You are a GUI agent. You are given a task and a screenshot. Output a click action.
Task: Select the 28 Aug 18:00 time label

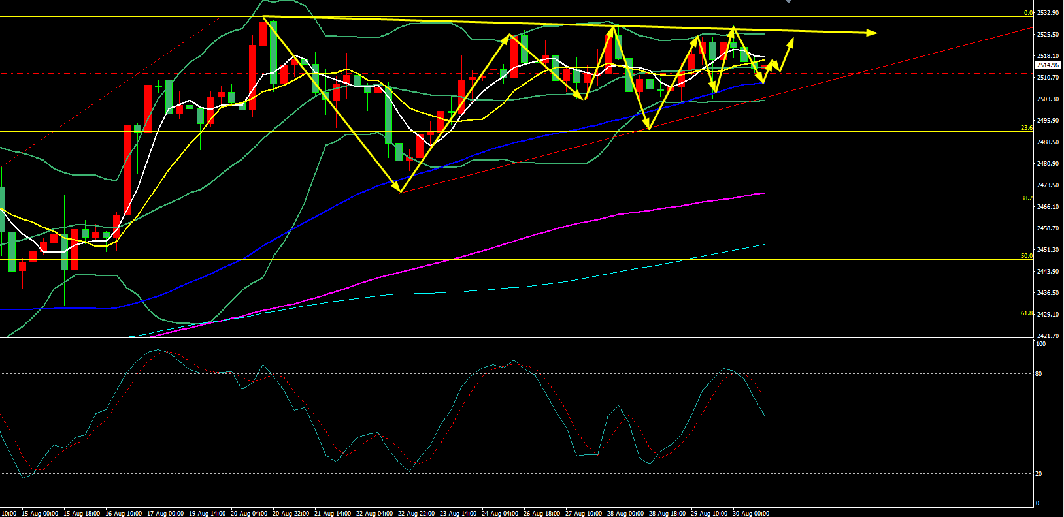(x=667, y=514)
